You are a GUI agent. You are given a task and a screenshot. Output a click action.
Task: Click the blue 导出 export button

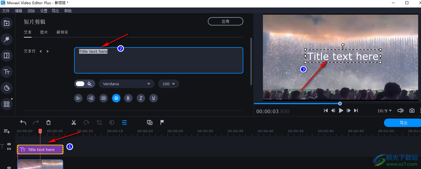pyautogui.click(x=403, y=123)
